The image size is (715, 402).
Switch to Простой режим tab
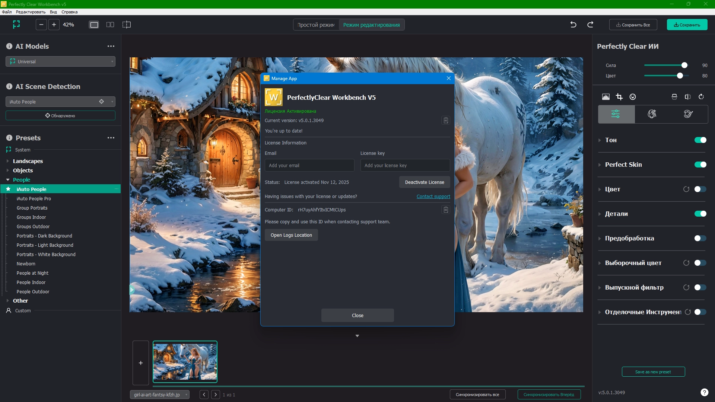click(x=316, y=25)
